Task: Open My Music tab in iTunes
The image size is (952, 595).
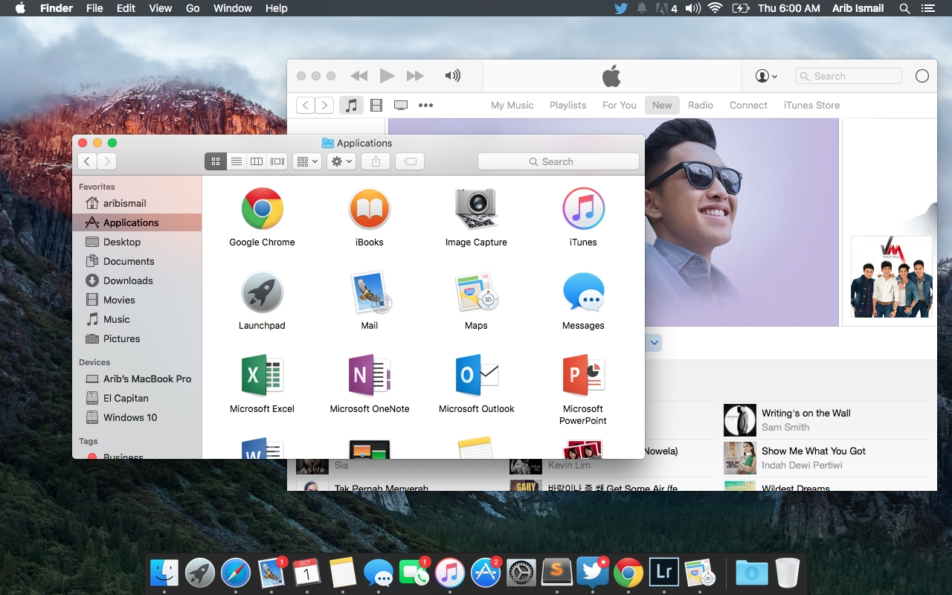Action: 512,105
